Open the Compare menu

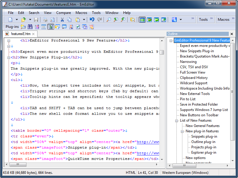63,13
